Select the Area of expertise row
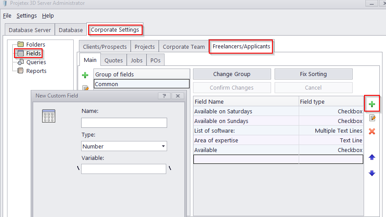Screen dimensions: 386x217 pos(278,140)
